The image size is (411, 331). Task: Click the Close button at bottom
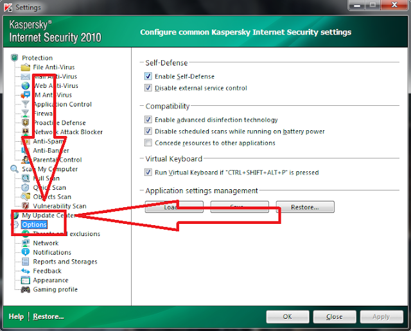coord(335,317)
